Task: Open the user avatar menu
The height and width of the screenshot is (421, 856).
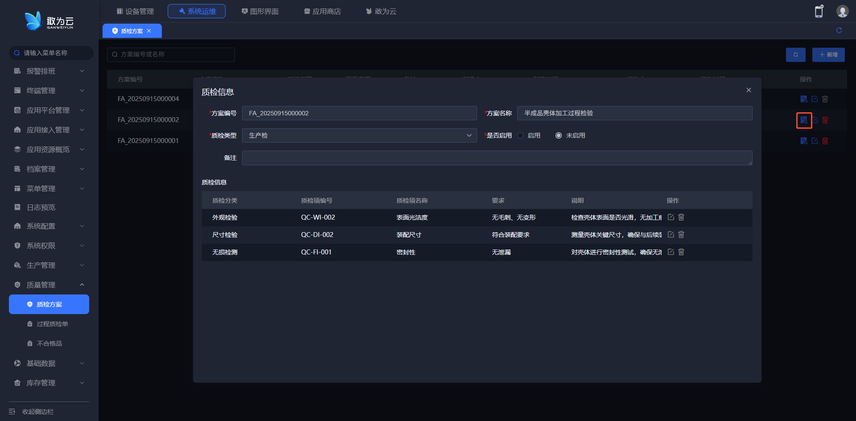Action: 842,12
